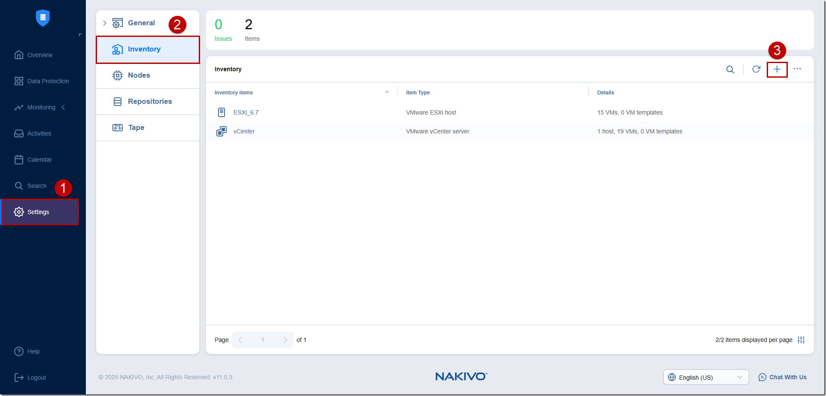Click the Nodes chip icon
The image size is (826, 396).
[x=117, y=76]
